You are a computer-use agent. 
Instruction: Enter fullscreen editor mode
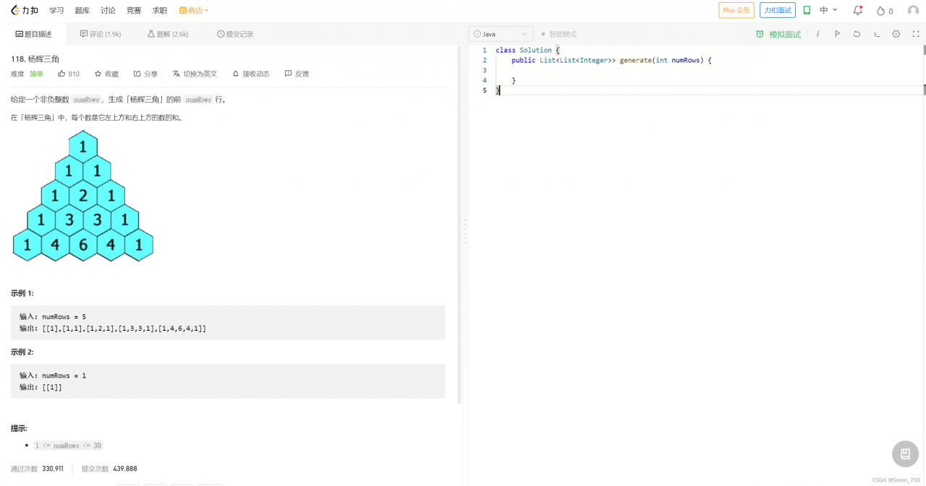915,34
